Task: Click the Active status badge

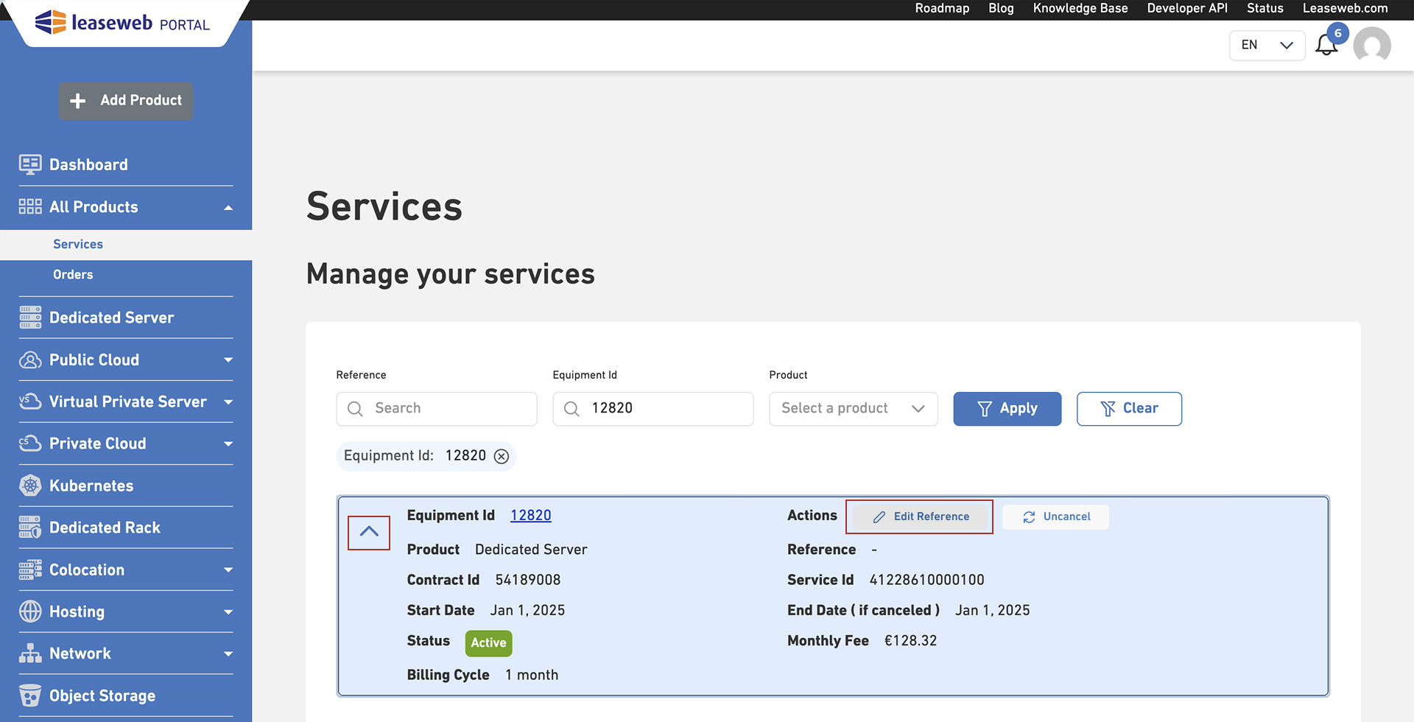Action: tap(489, 642)
